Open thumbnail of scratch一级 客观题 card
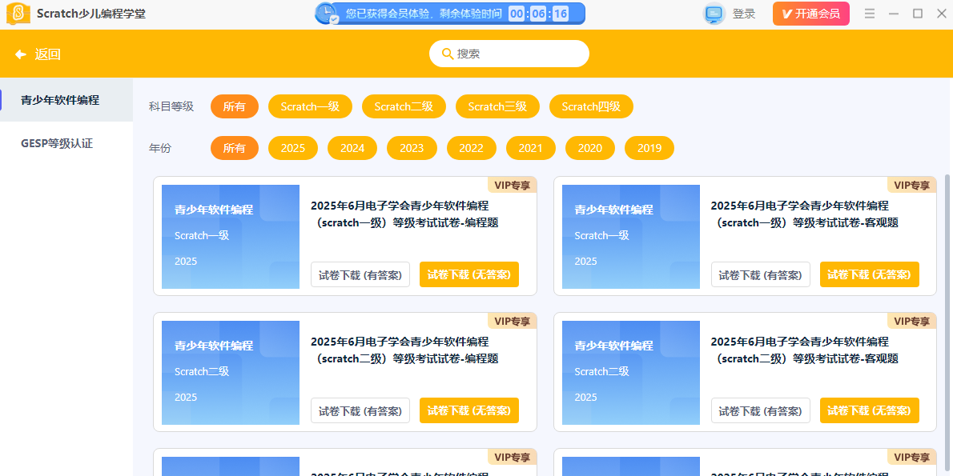953x476 pixels. (x=631, y=237)
